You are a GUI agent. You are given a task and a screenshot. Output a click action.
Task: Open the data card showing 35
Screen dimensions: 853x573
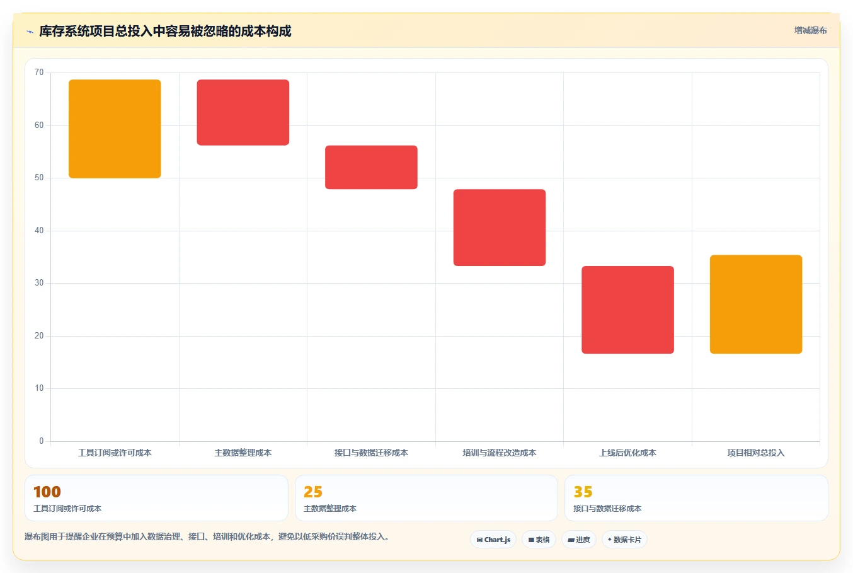(696, 498)
